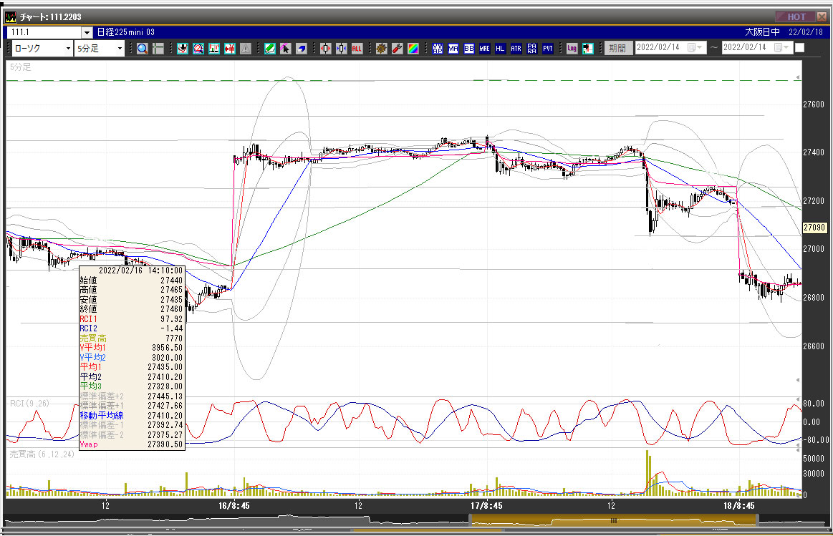Click the current price label 27090
The width and height of the screenshot is (833, 536).
point(814,228)
